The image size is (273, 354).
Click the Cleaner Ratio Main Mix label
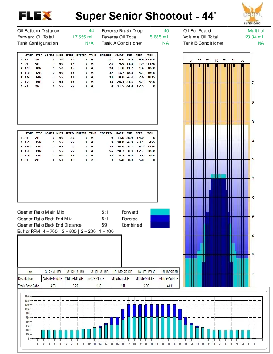(x=41, y=212)
